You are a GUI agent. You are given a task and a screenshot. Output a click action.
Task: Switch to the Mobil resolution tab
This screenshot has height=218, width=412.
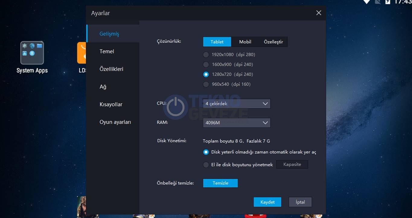pyautogui.click(x=245, y=42)
